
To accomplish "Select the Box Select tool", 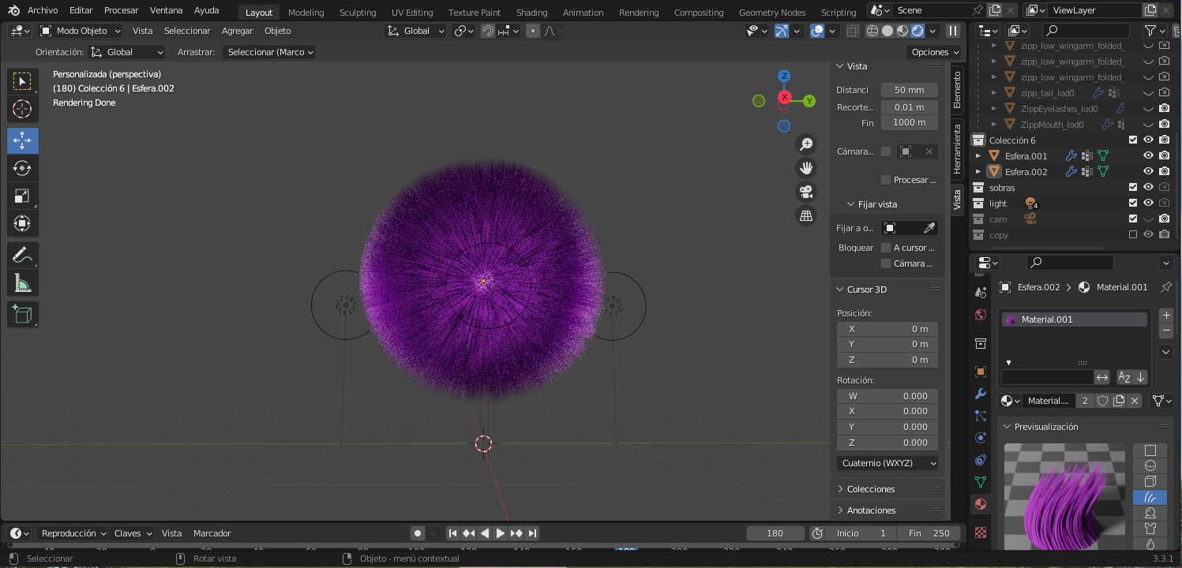I will tap(23, 82).
